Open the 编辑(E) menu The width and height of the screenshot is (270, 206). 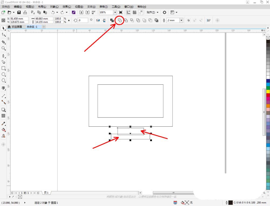[x=18, y=7]
